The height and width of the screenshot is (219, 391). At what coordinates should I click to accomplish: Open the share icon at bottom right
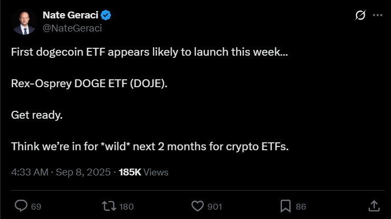[374, 206]
